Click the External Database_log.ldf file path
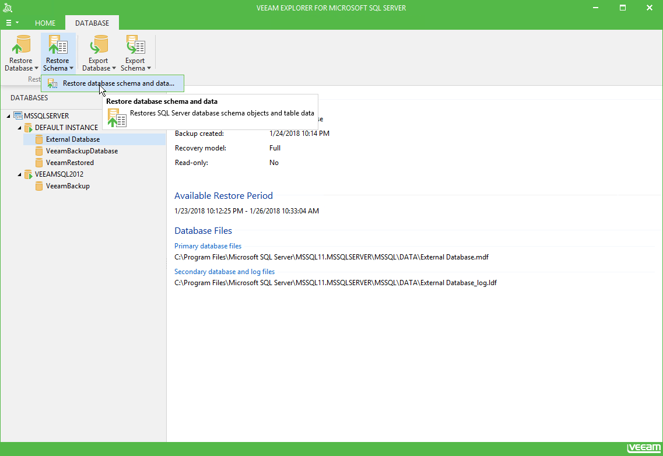663x456 pixels. pyautogui.click(x=336, y=283)
